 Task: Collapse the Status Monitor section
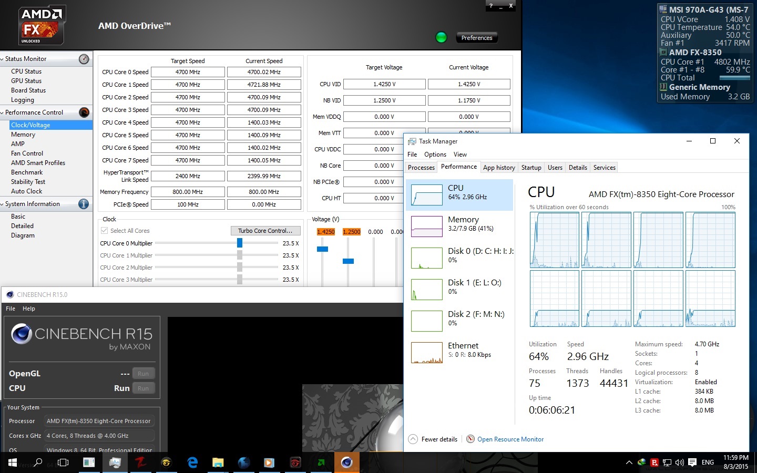(x=4, y=59)
